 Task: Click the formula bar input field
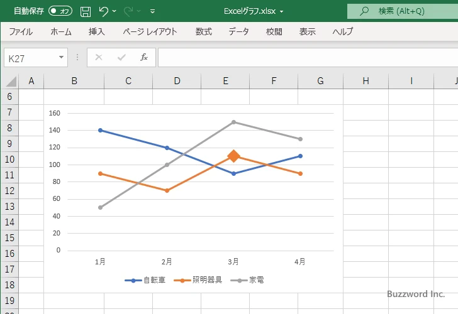tap(307, 58)
